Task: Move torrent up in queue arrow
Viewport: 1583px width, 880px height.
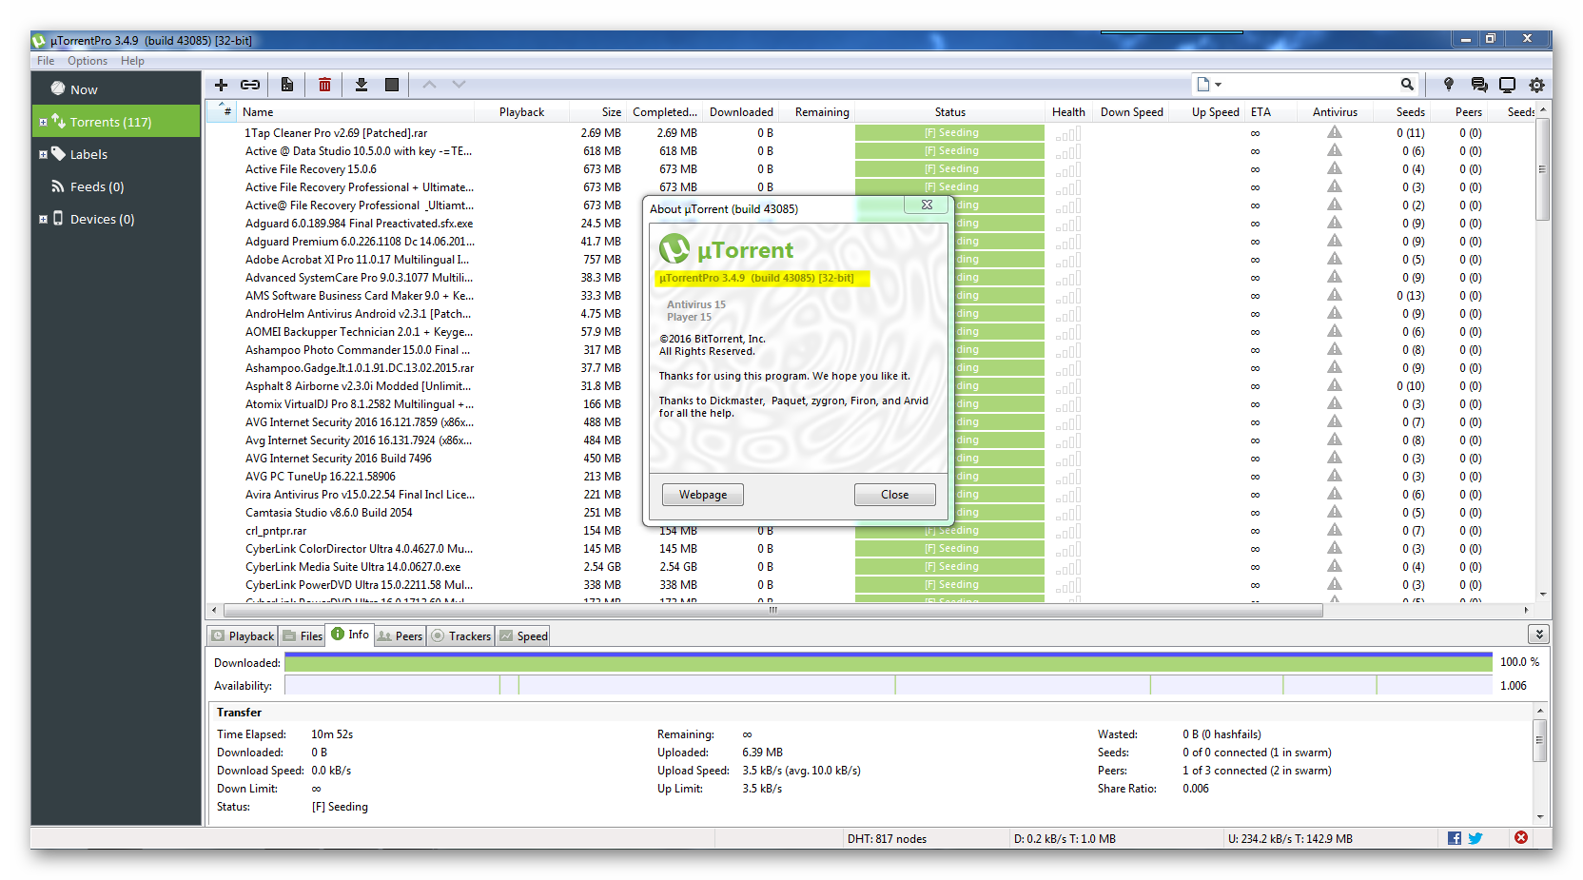Action: tap(429, 85)
